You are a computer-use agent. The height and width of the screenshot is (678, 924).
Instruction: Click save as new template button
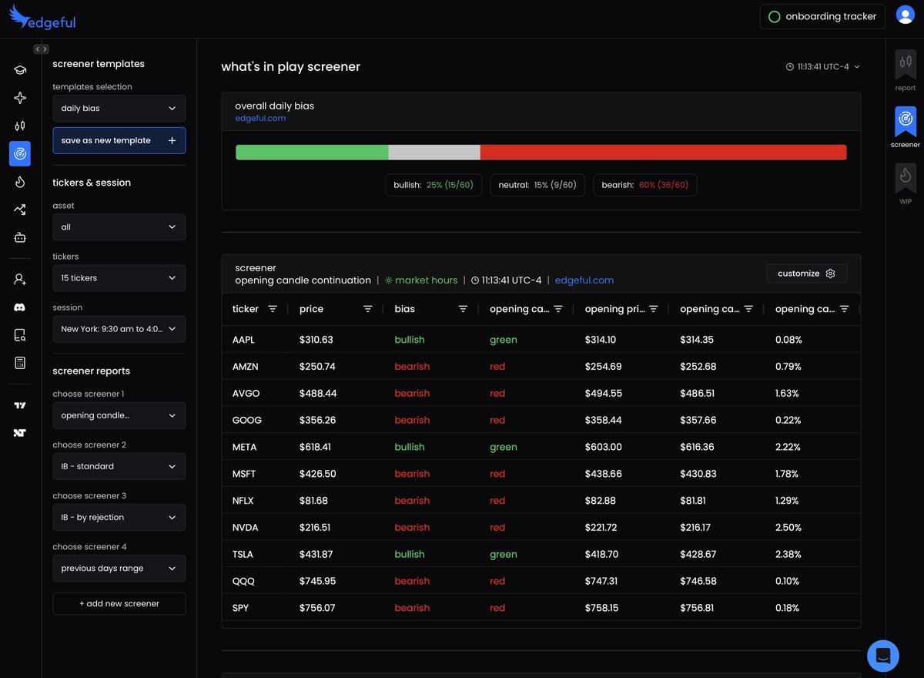click(119, 141)
